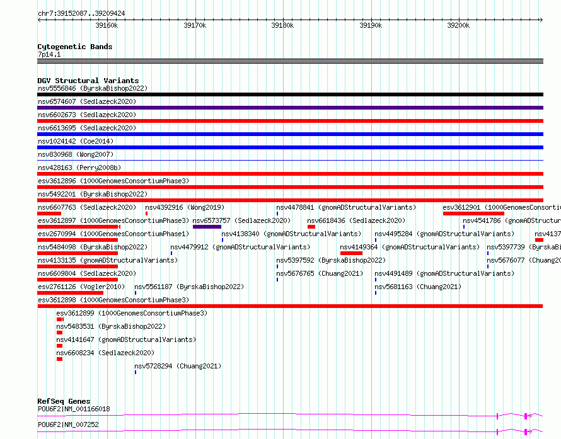
Task: Select esv2670994 (1000GenomesConsortiumPhase1) label
Action: pyautogui.click(x=113, y=234)
